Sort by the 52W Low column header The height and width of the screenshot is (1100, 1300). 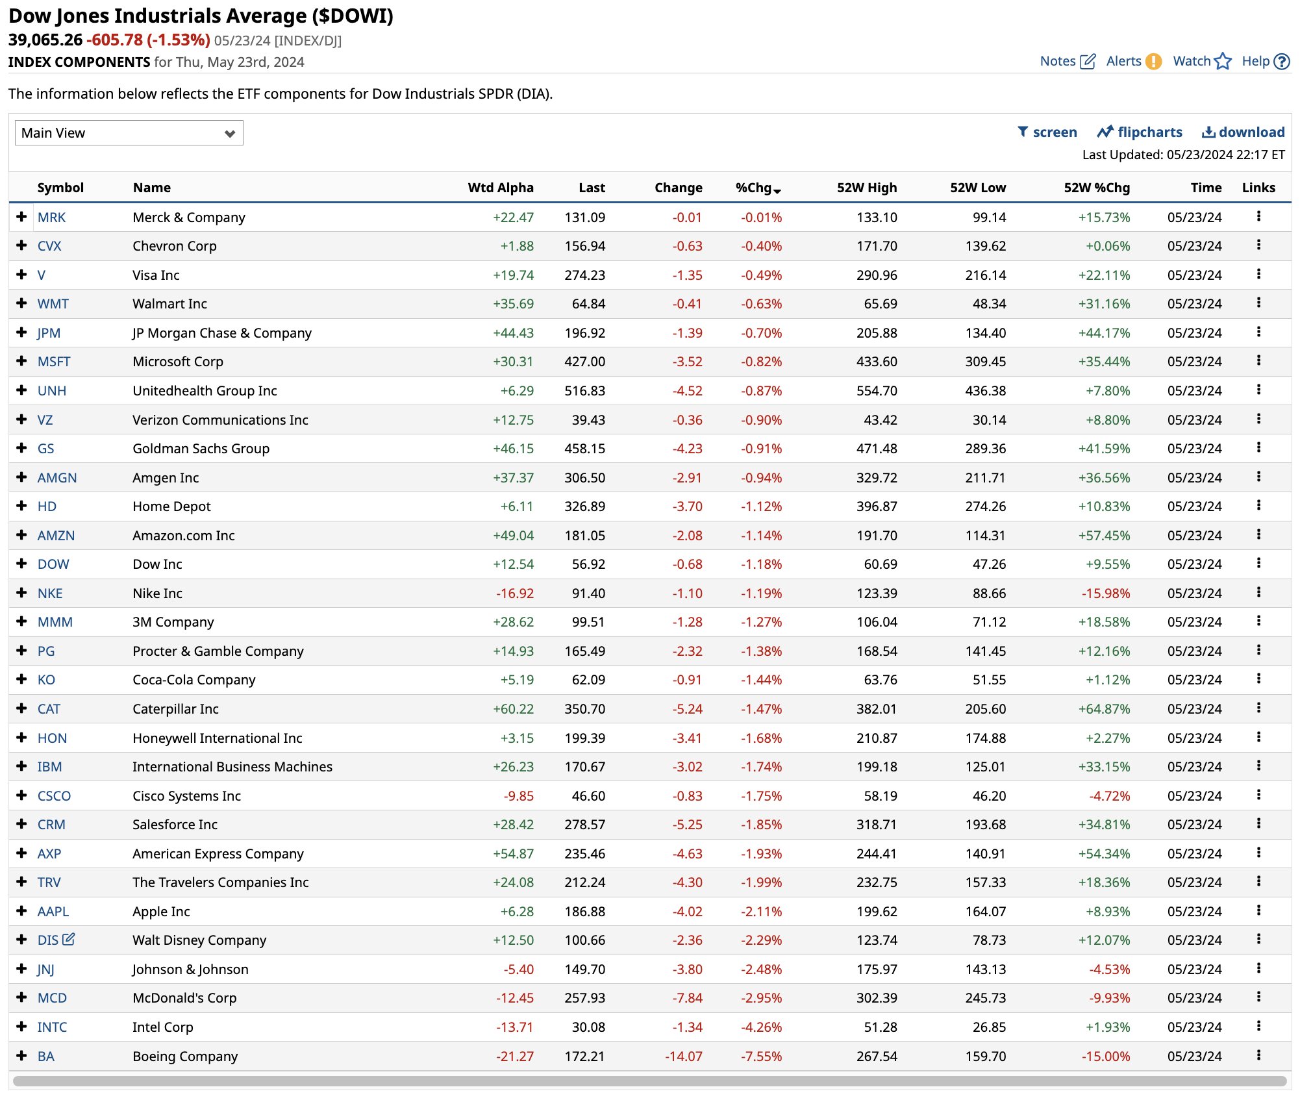coord(978,188)
